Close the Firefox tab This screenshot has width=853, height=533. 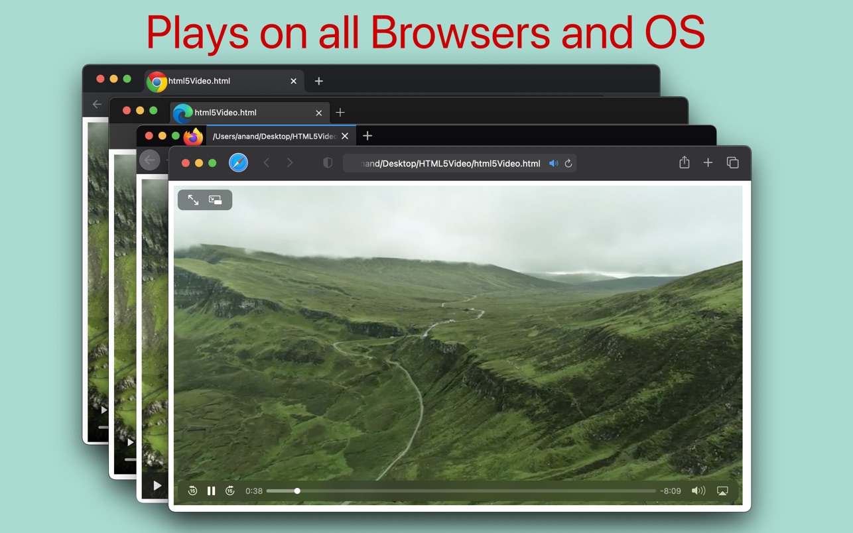point(345,136)
